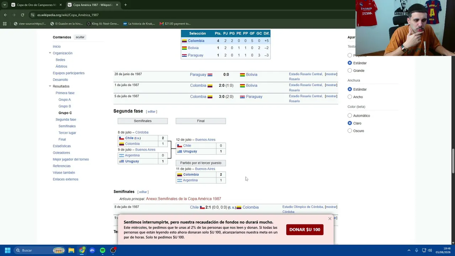
Task: Show details for Paraguay 0:0 Bolivia match
Action: [331, 74]
